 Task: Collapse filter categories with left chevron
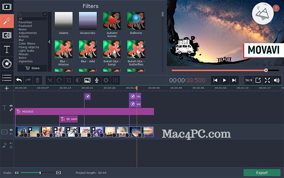click(49, 42)
